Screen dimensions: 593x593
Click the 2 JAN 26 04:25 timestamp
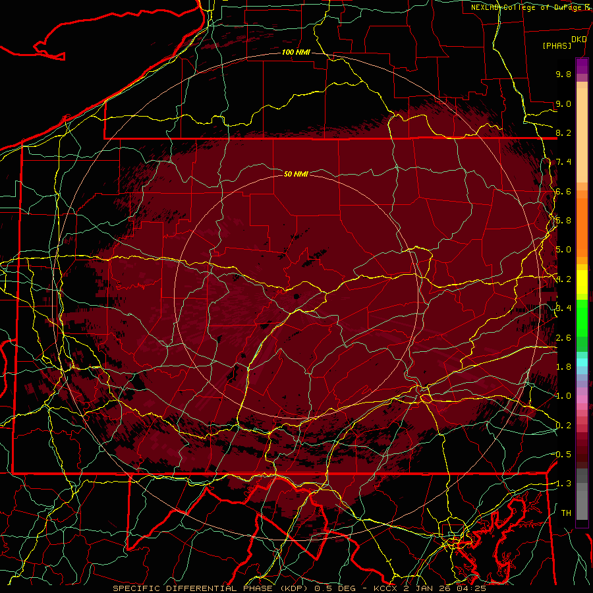pos(445,588)
